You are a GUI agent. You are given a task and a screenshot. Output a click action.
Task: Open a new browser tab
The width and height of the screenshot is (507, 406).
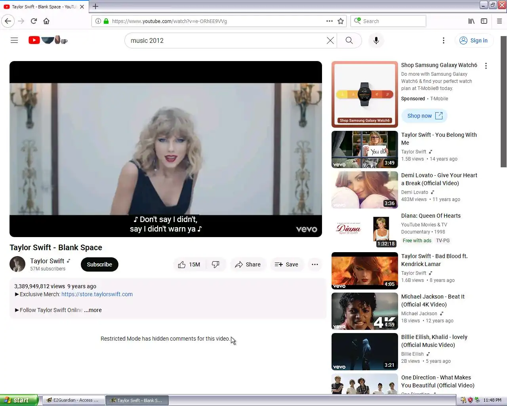tap(95, 6)
